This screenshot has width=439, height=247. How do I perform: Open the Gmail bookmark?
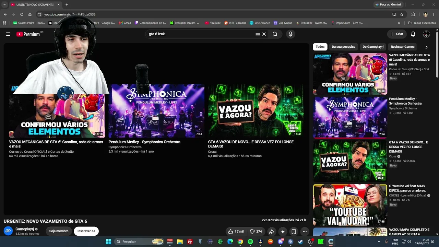point(125,23)
